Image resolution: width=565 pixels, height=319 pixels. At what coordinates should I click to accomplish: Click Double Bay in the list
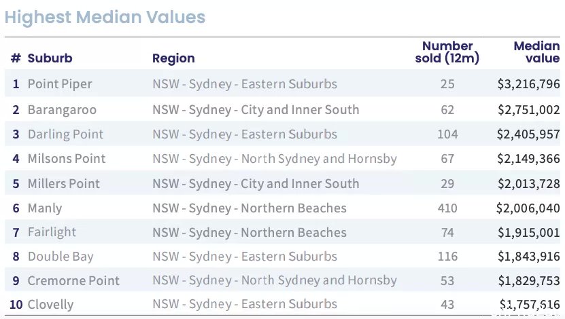coord(61,257)
